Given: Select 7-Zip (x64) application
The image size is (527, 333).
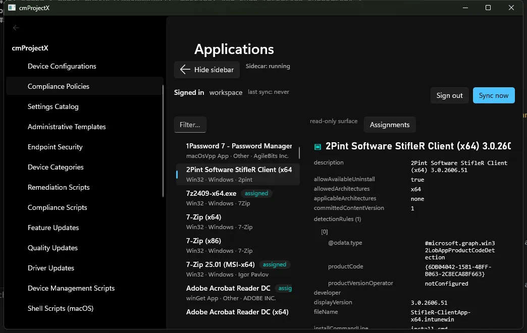Looking at the screenshot, I should click(x=237, y=222).
